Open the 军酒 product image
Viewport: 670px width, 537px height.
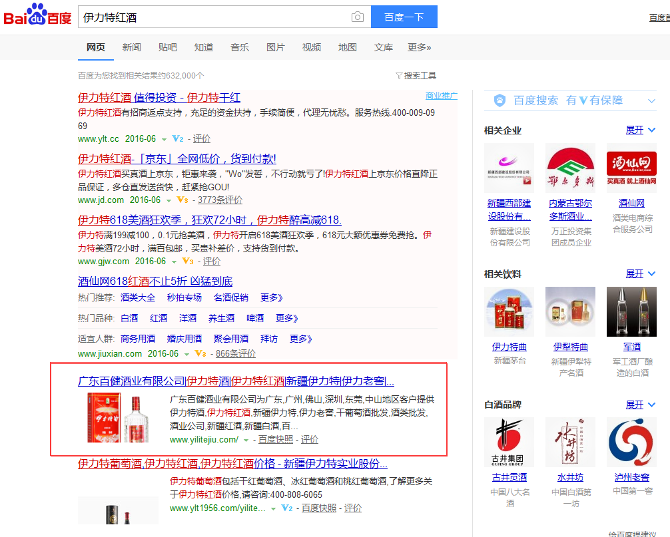click(631, 311)
